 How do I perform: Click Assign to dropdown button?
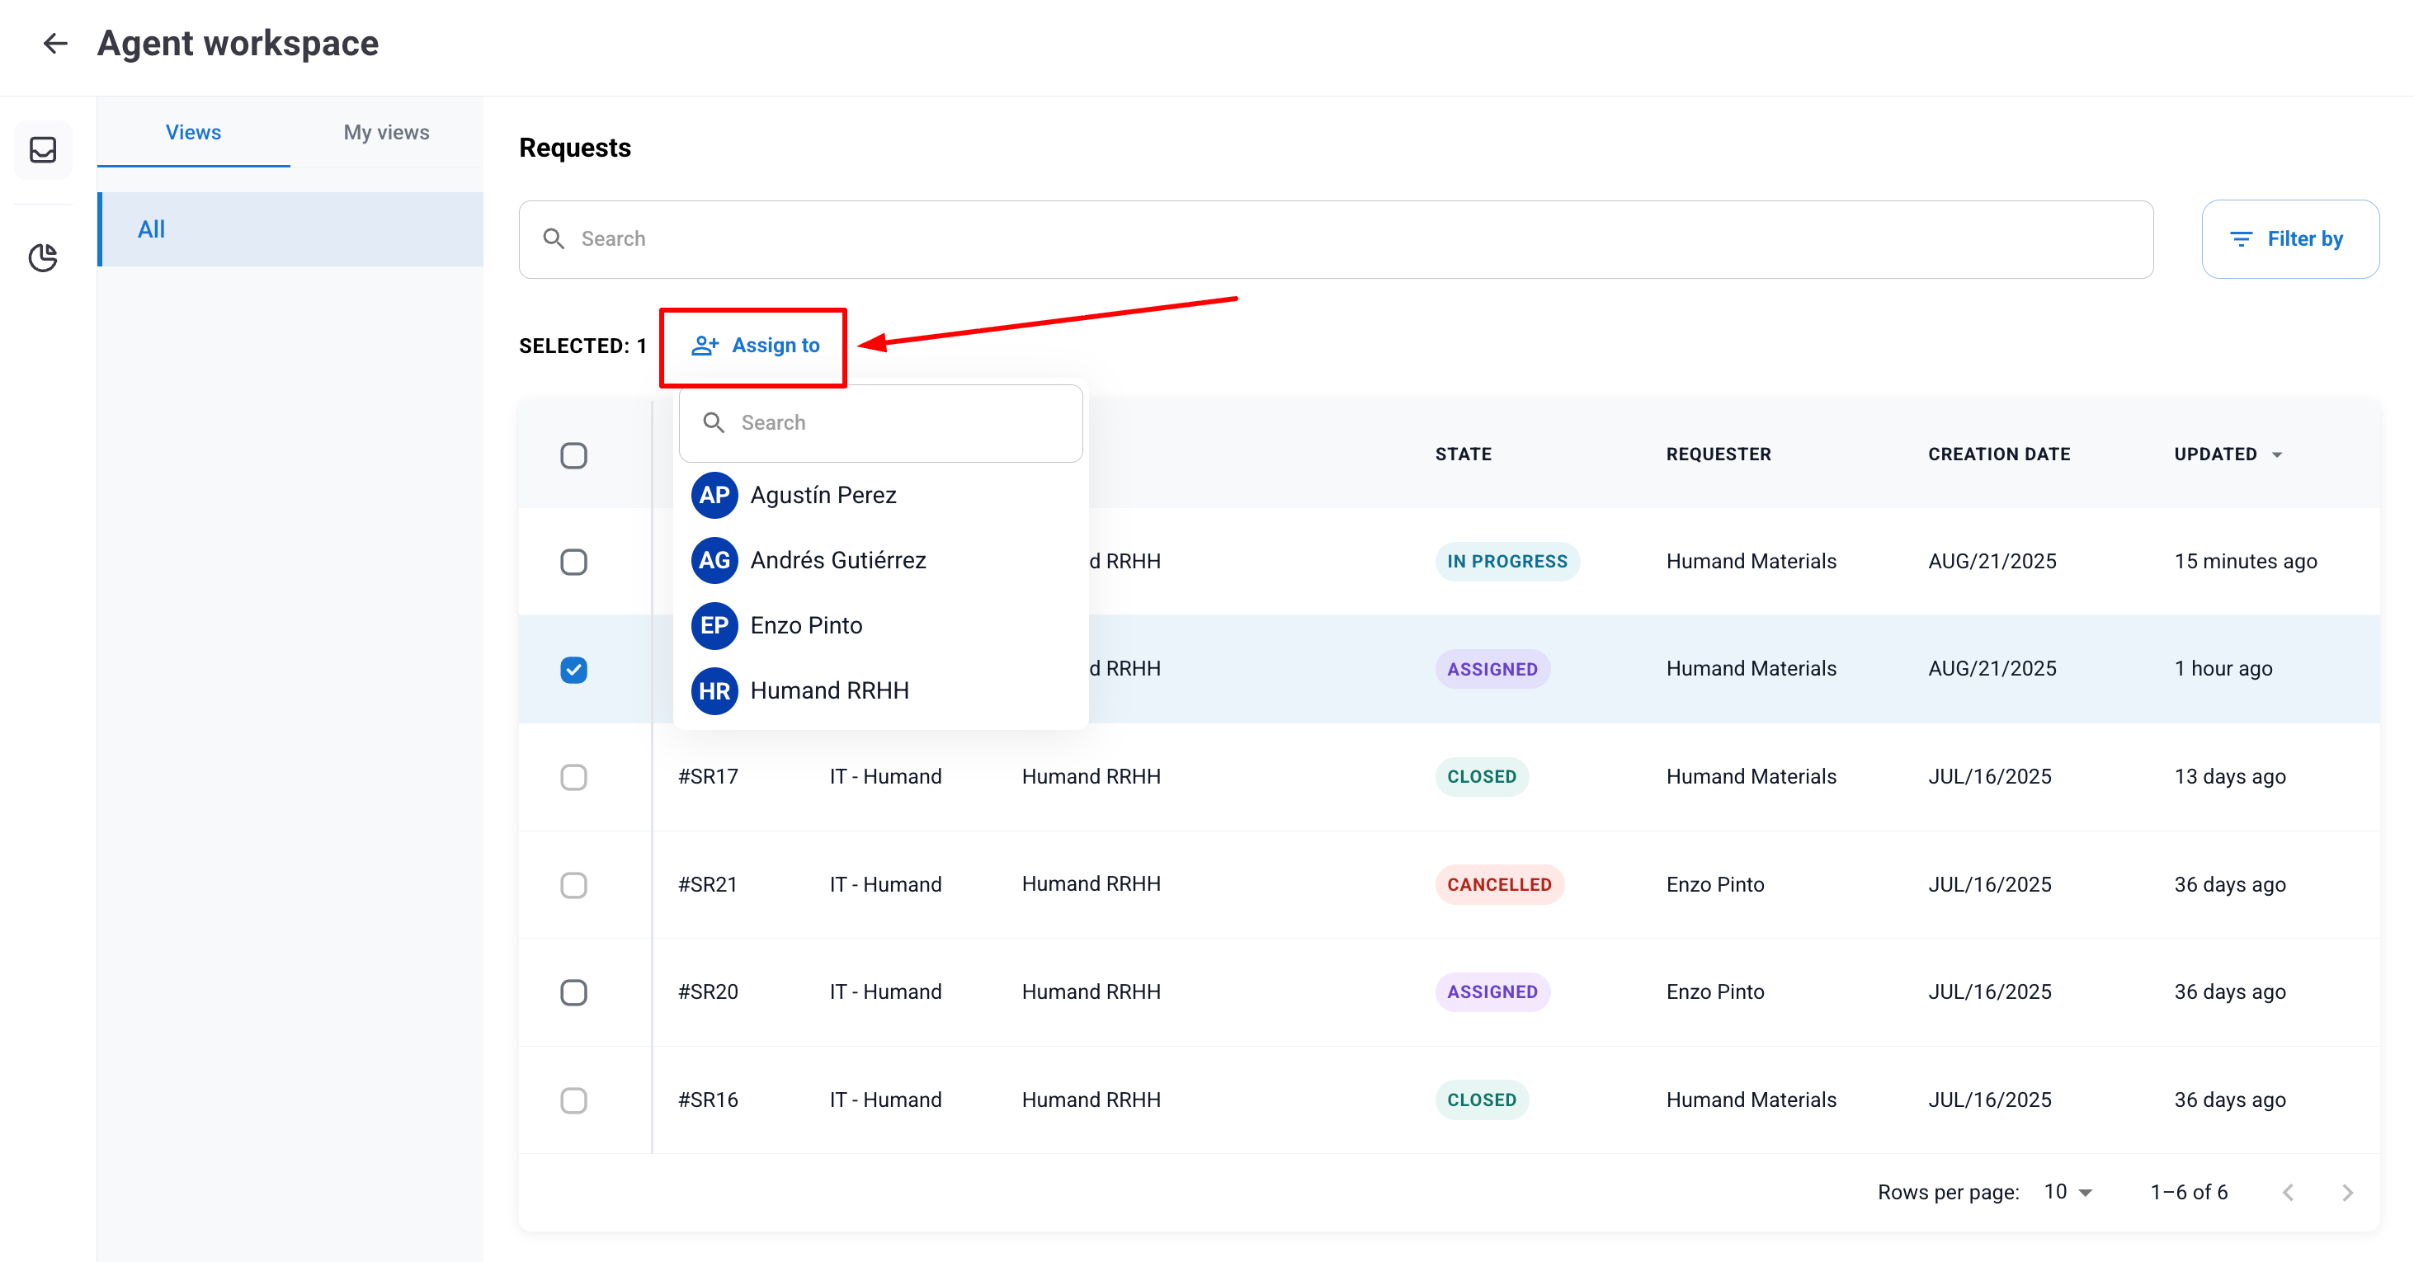point(754,346)
